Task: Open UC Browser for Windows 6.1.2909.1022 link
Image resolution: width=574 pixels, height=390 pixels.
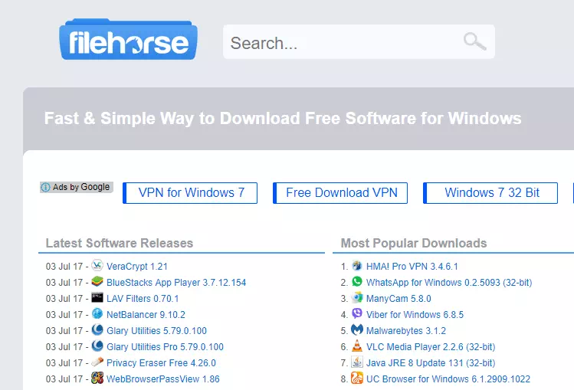Action: click(x=448, y=379)
